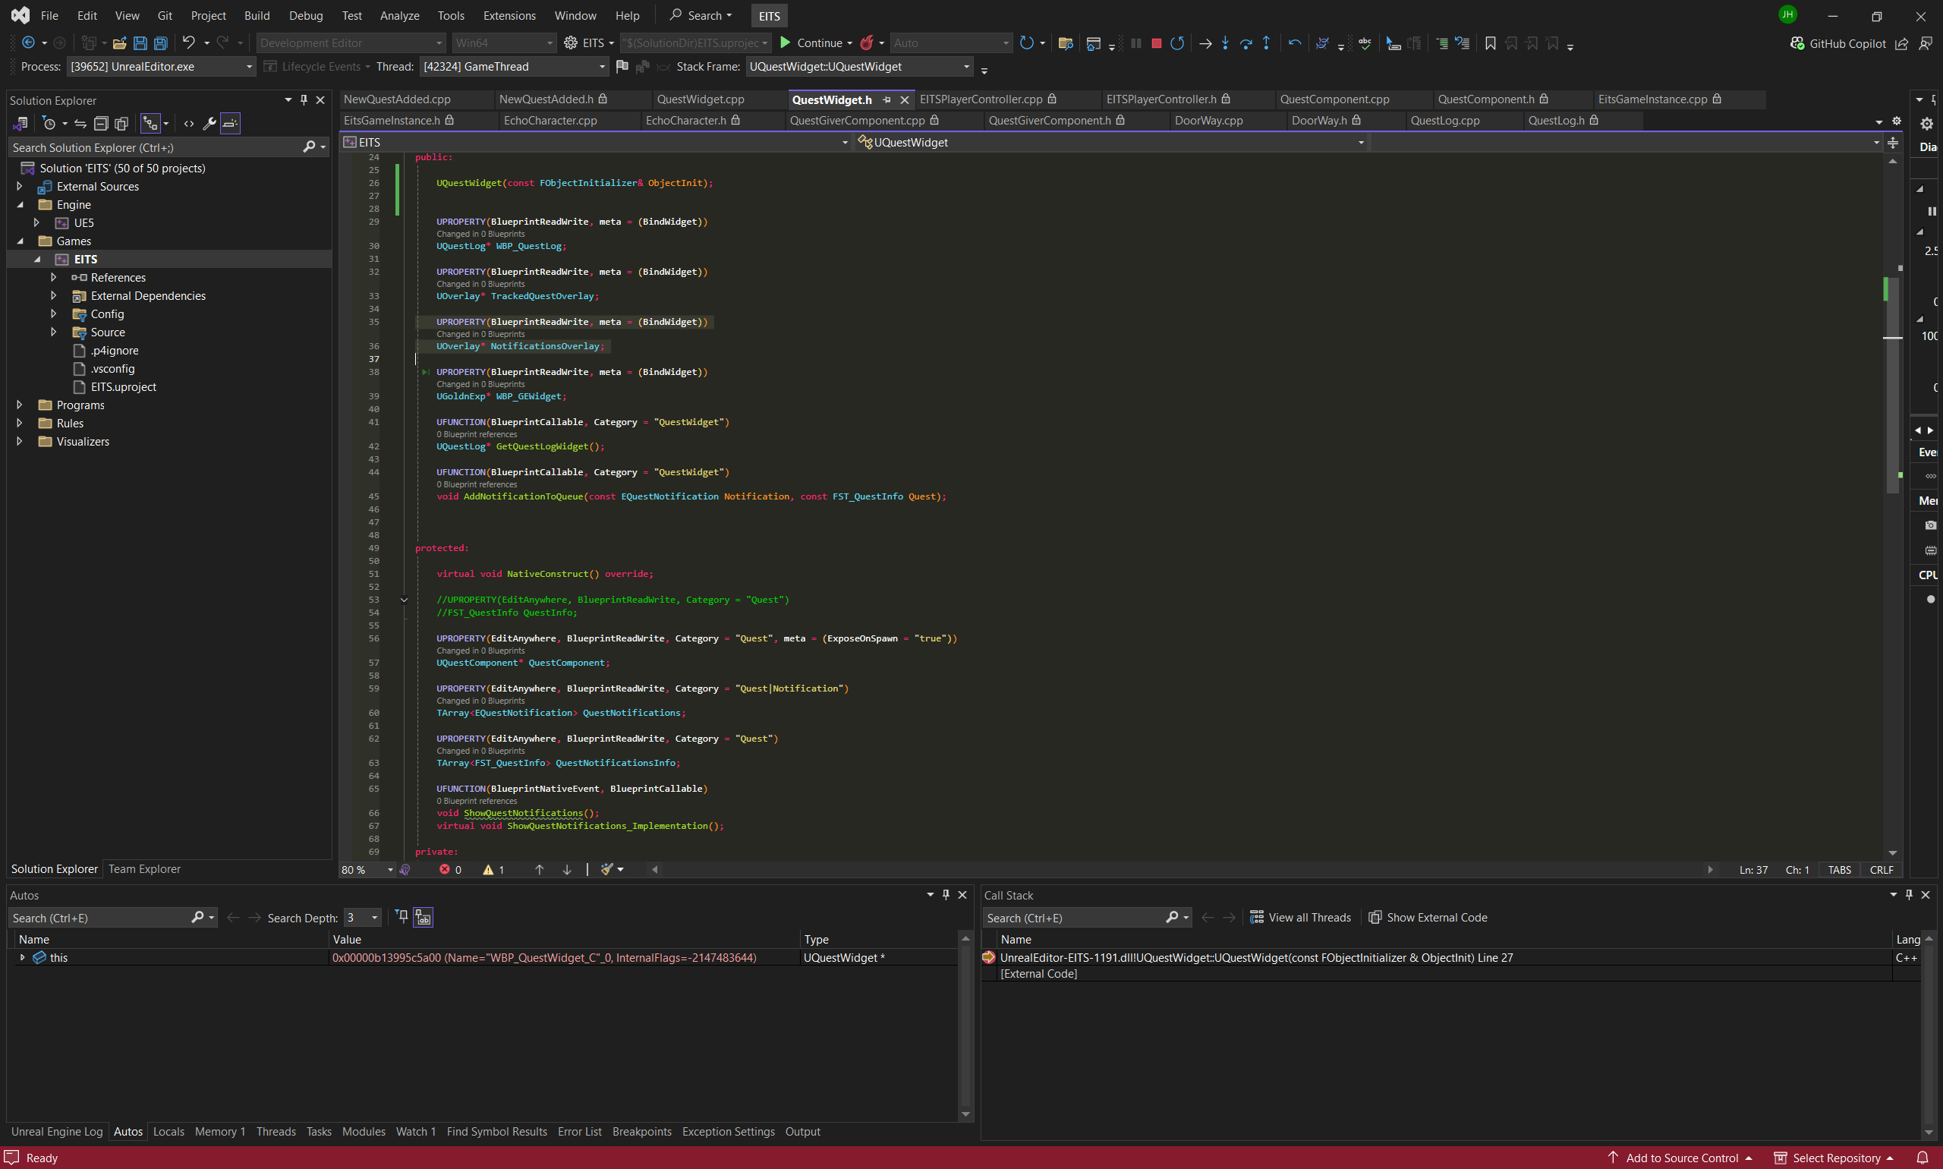Stop debugging with the red square button
Viewport: 1943px width, 1169px height.
[1156, 43]
